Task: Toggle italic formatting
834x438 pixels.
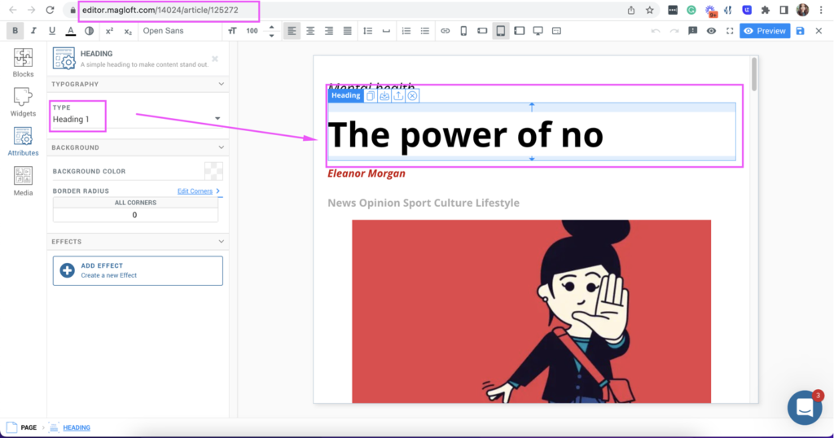Action: [33, 31]
